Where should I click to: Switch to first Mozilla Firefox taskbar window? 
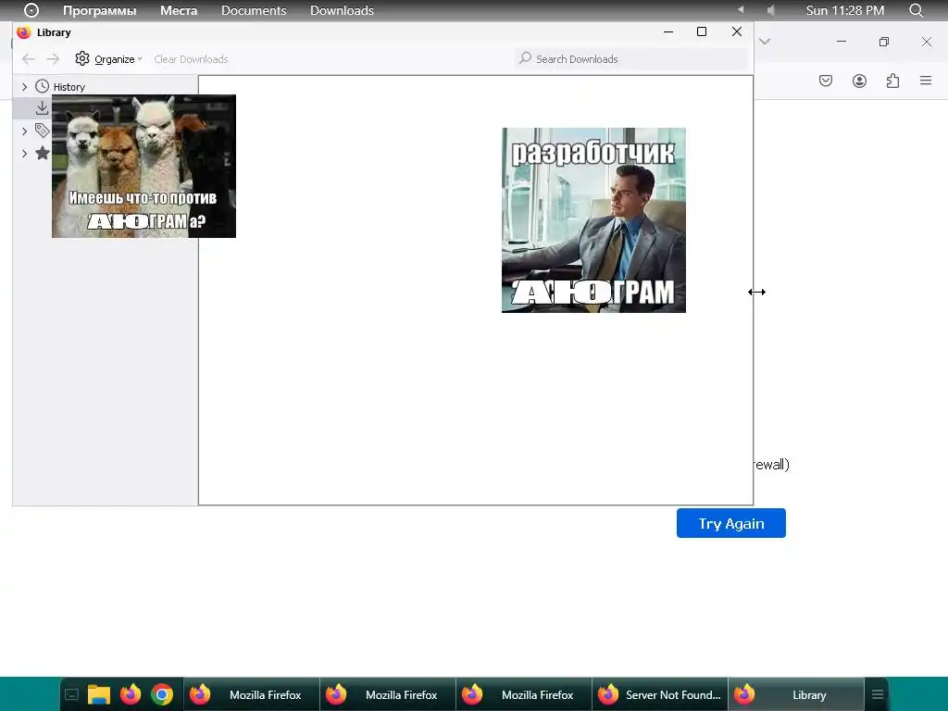tap(252, 694)
